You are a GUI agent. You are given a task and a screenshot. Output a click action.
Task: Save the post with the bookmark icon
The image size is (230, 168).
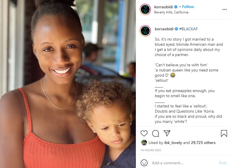[224, 133]
